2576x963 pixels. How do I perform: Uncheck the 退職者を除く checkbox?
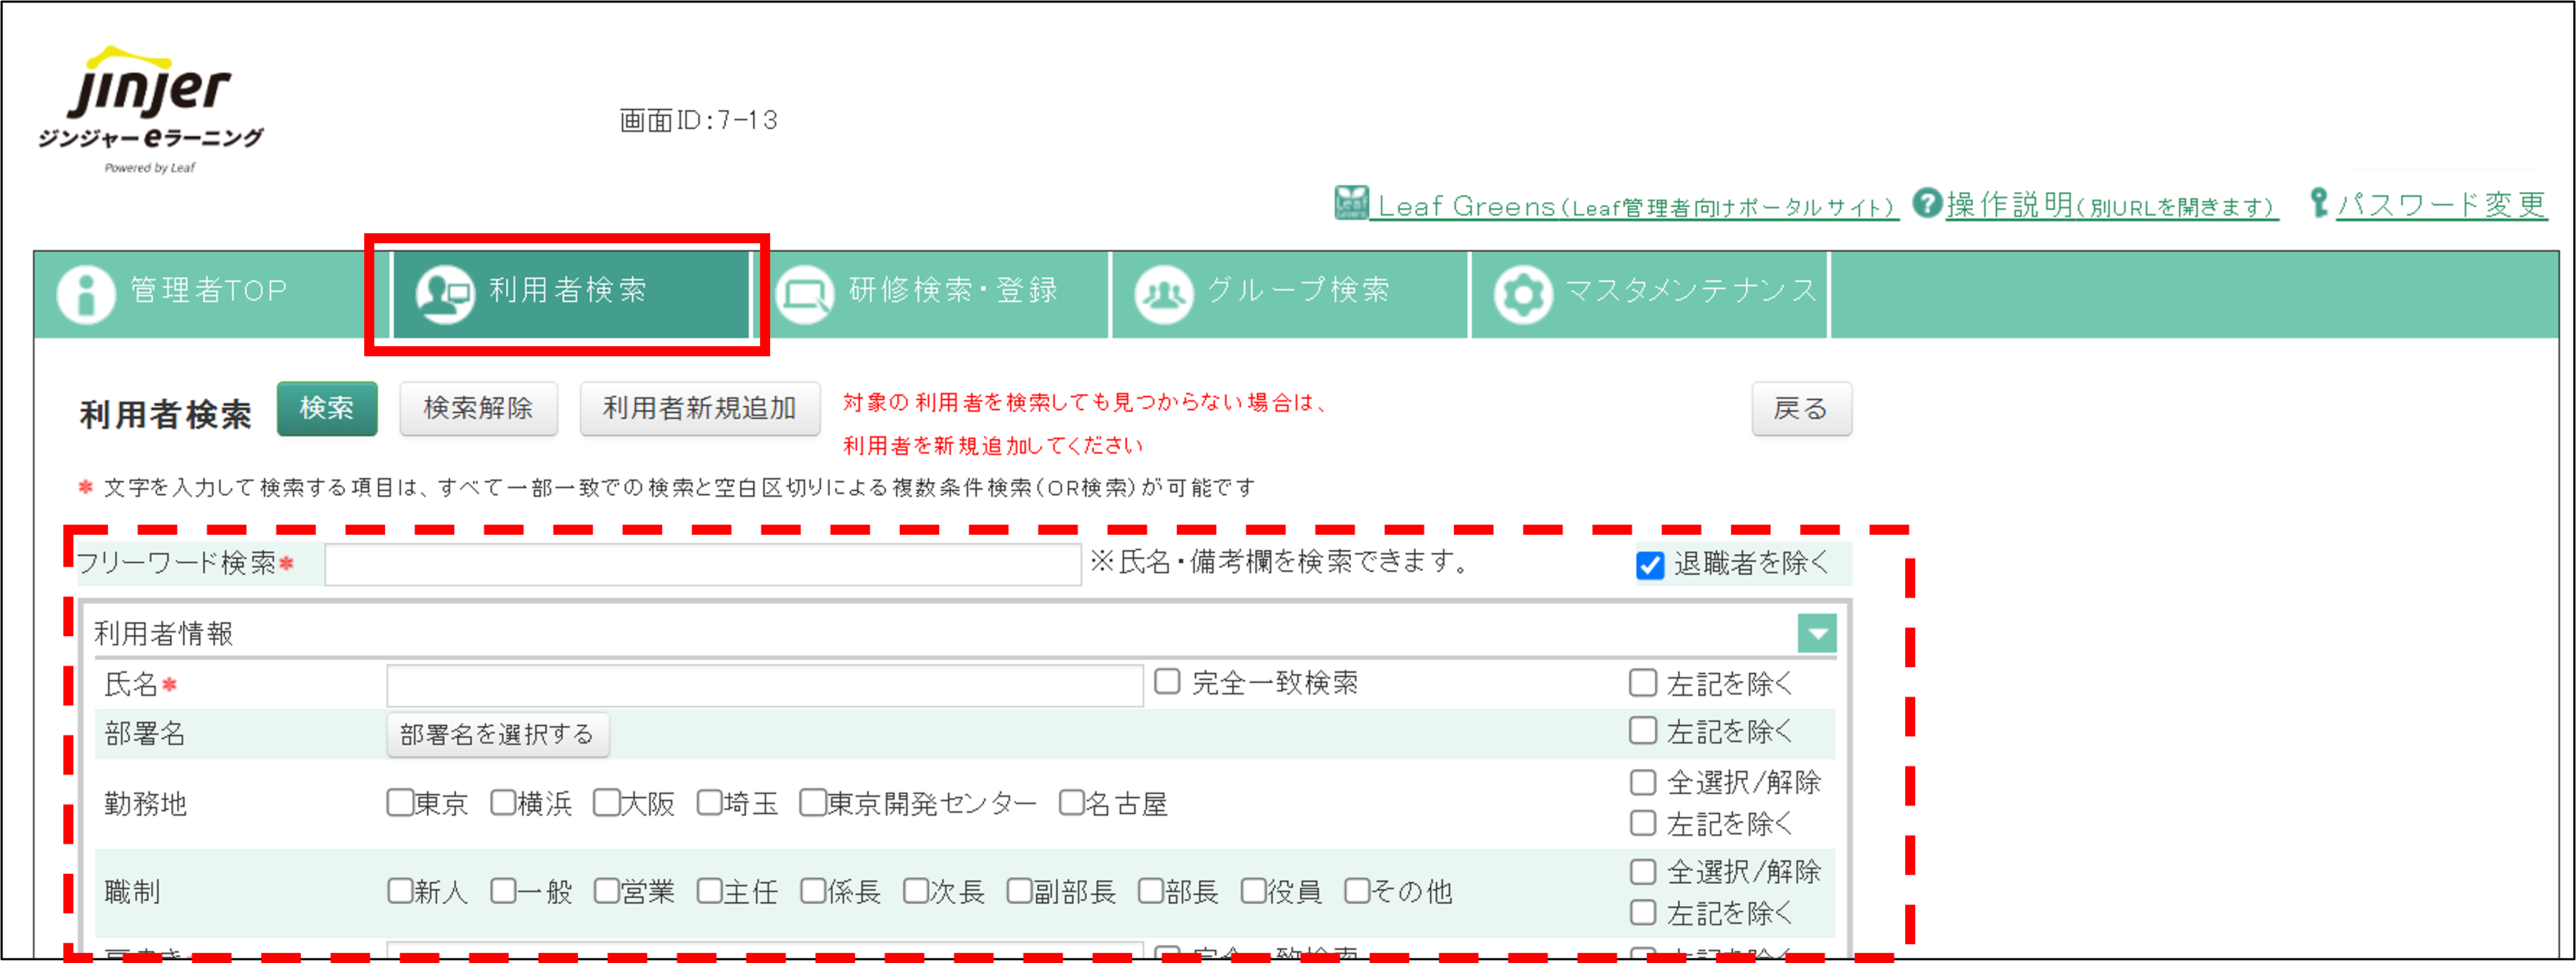(1649, 565)
